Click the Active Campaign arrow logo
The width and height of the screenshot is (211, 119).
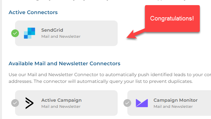(x=29, y=103)
